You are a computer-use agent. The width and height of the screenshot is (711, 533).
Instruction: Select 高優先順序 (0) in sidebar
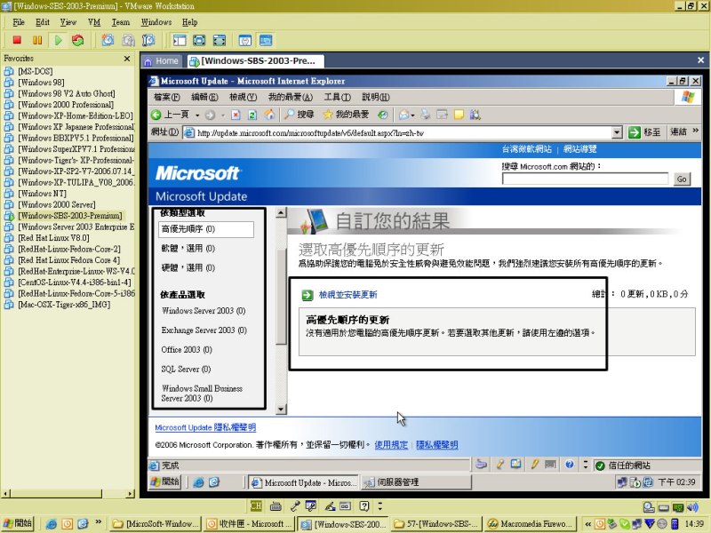point(206,229)
